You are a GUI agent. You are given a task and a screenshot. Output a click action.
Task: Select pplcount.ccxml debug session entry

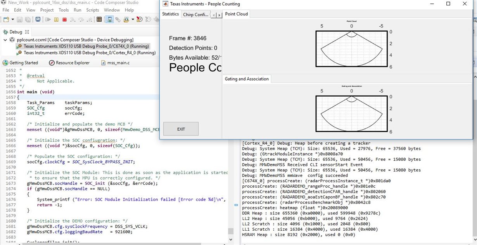click(x=75, y=40)
